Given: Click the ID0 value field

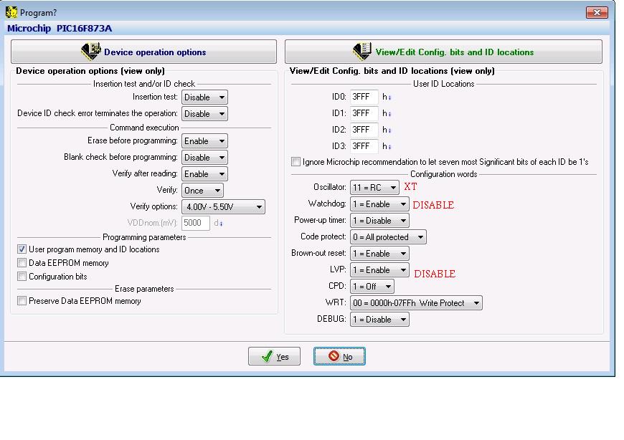Looking at the screenshot, I should tap(364, 97).
